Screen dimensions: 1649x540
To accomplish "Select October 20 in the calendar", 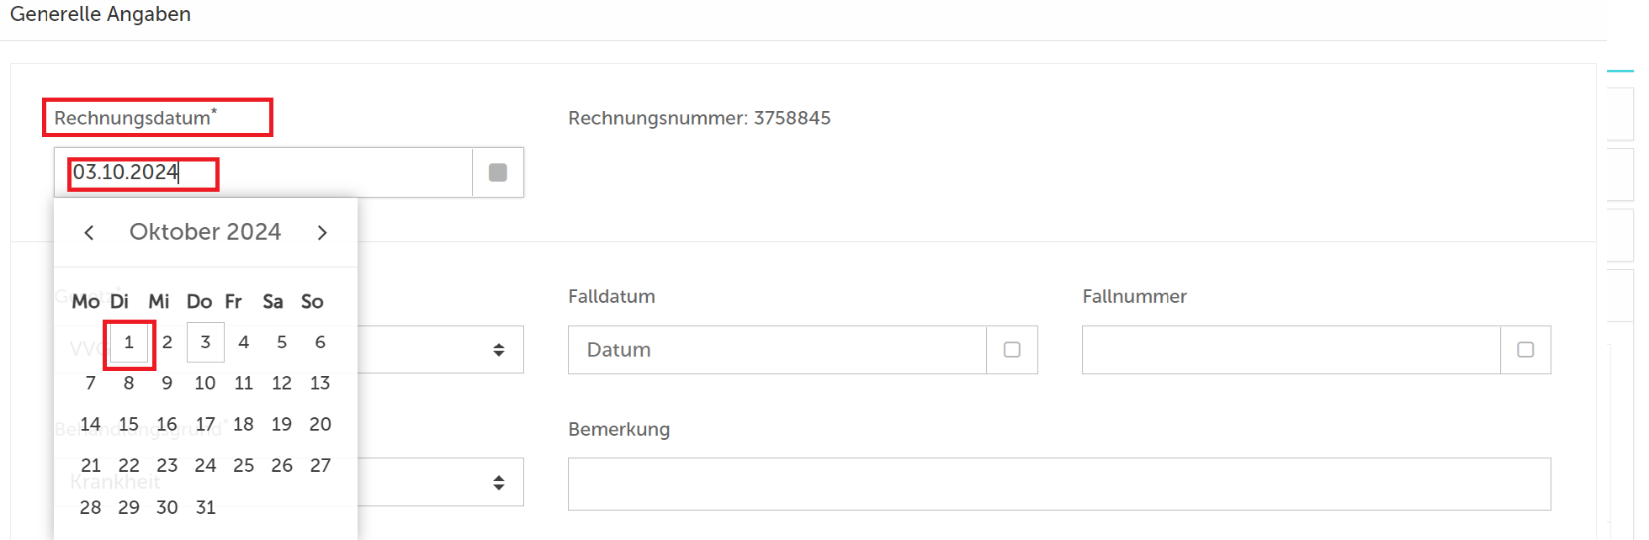I will pyautogui.click(x=320, y=425).
